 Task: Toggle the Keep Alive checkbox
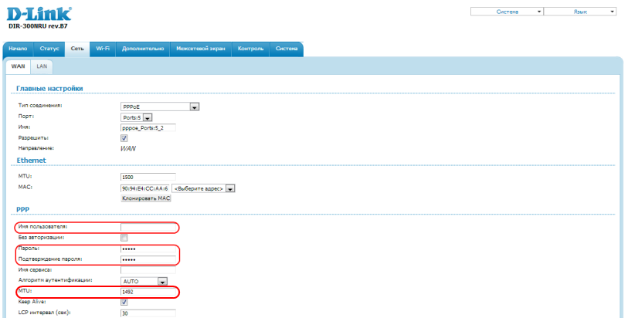pyautogui.click(x=124, y=303)
